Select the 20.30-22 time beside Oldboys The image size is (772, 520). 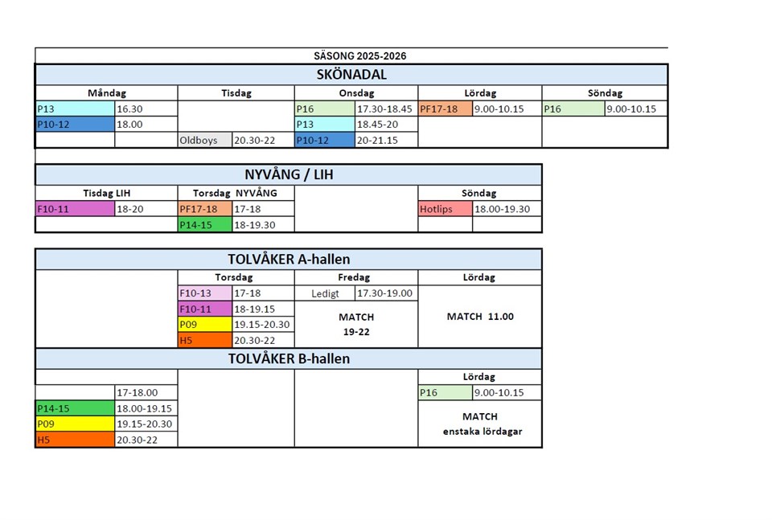tap(262, 141)
